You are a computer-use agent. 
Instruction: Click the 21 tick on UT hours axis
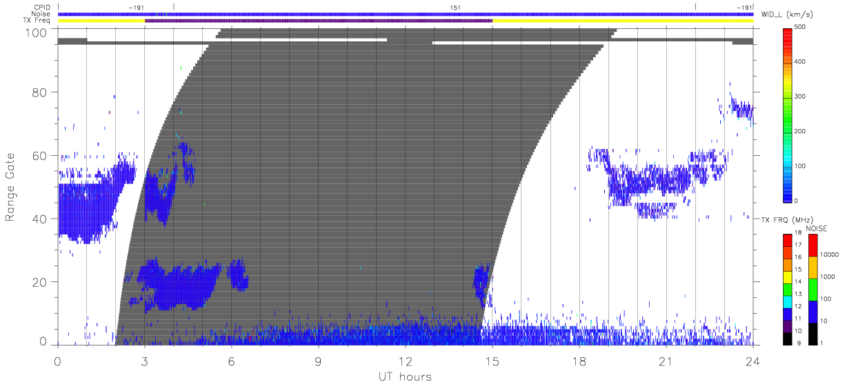point(666,361)
